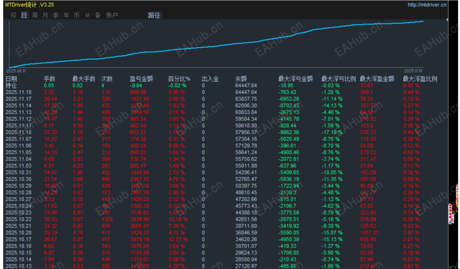Click the 最大浮亏比例 column header
Viewport: 460px width, 269px height.
(339, 79)
